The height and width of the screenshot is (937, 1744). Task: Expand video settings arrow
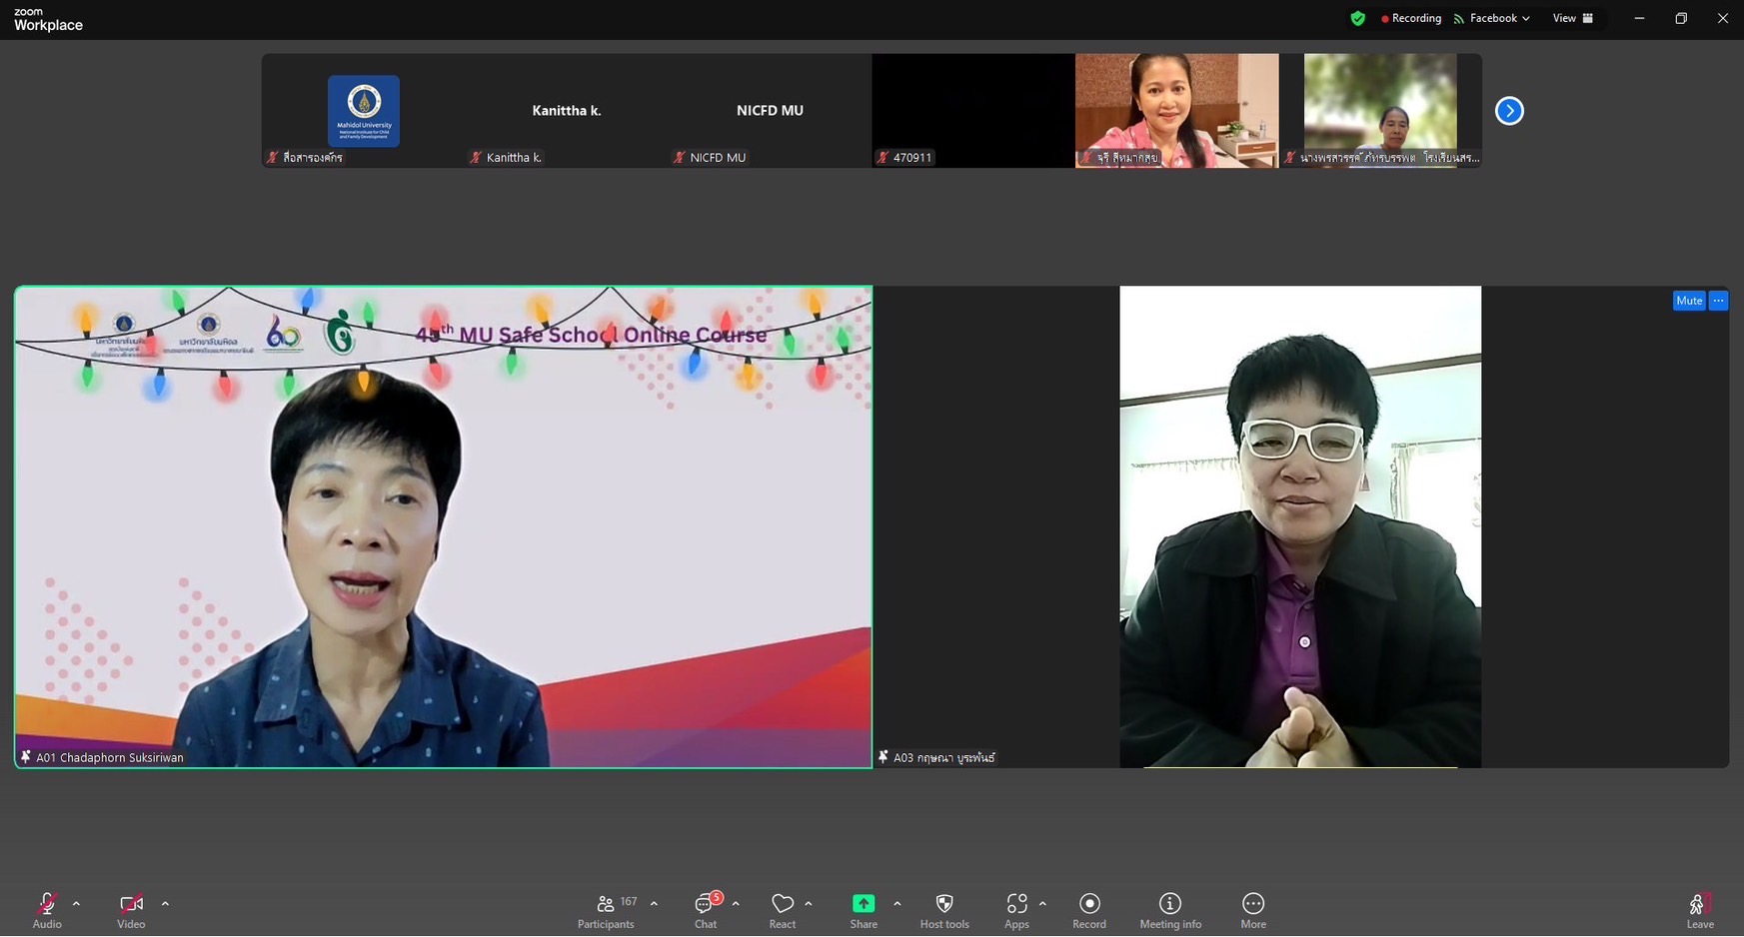pyautogui.click(x=165, y=903)
